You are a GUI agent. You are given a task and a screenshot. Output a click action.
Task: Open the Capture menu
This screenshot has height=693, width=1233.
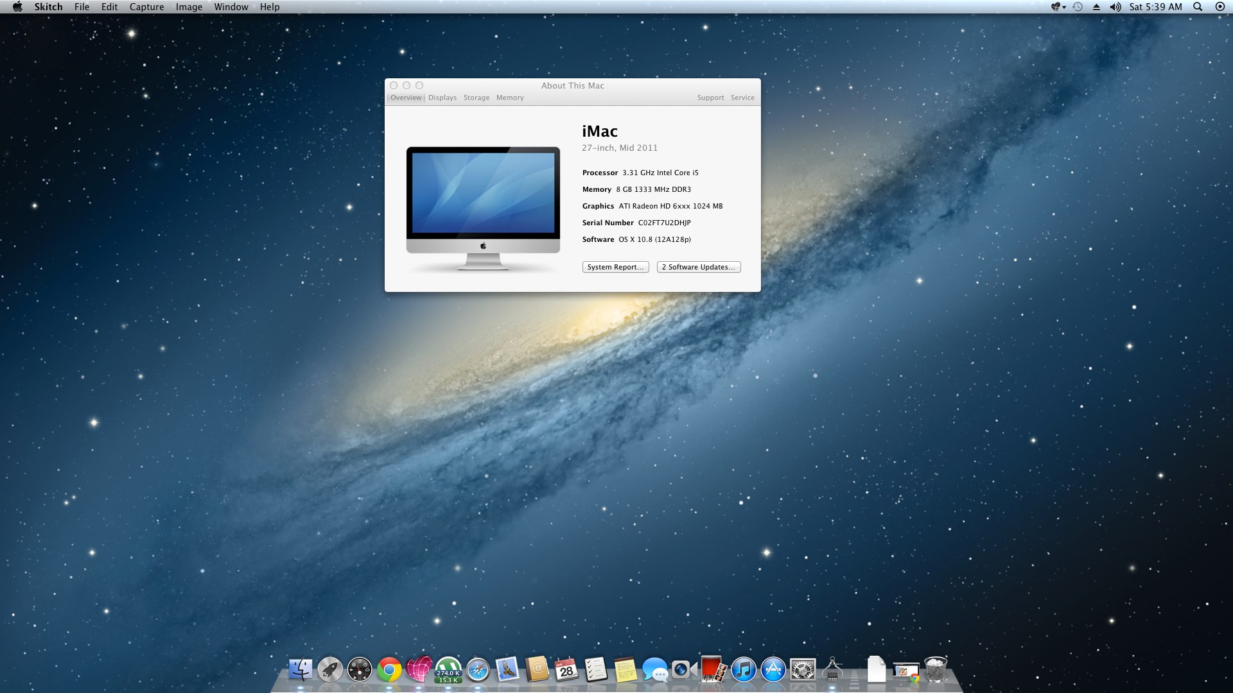pos(146,7)
